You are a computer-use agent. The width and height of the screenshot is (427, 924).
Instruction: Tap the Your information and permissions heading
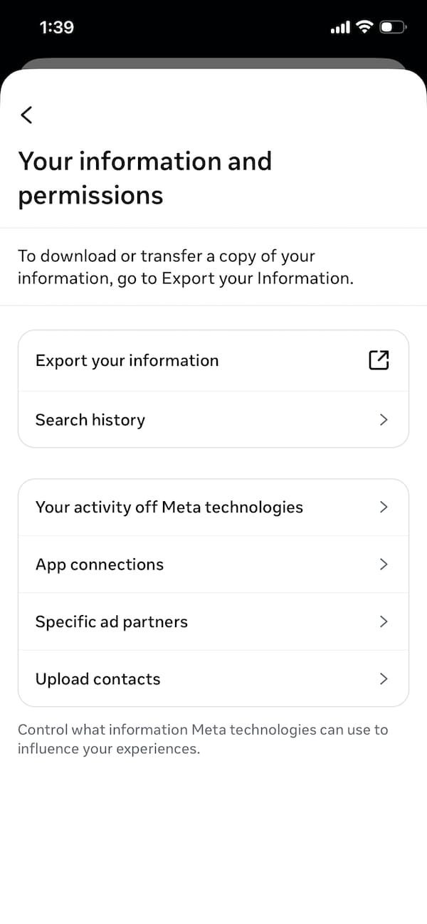click(145, 178)
